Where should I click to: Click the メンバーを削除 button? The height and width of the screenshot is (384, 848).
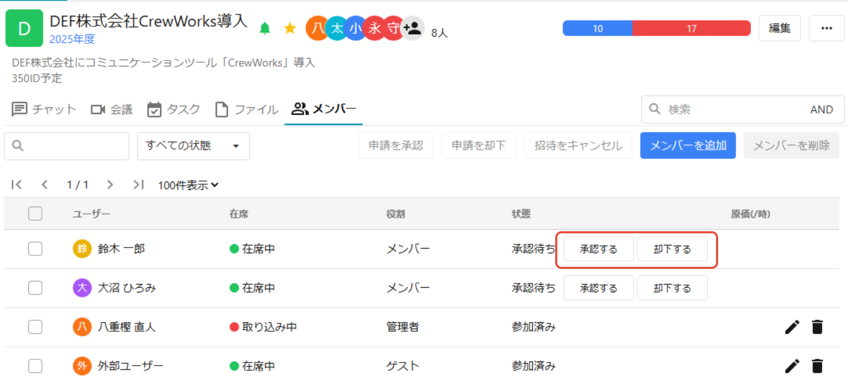pos(791,145)
